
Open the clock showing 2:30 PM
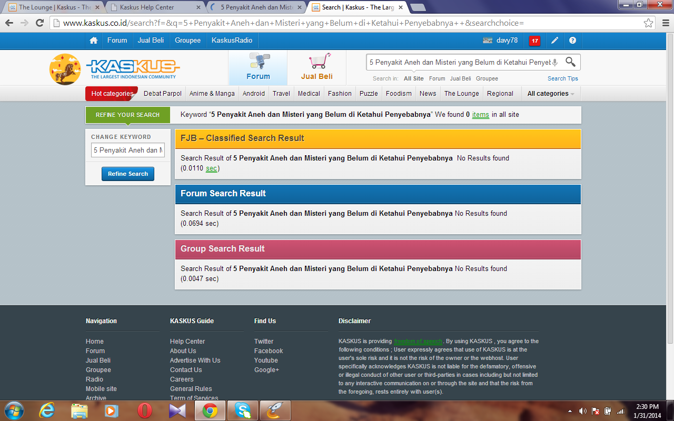pyautogui.click(x=647, y=411)
